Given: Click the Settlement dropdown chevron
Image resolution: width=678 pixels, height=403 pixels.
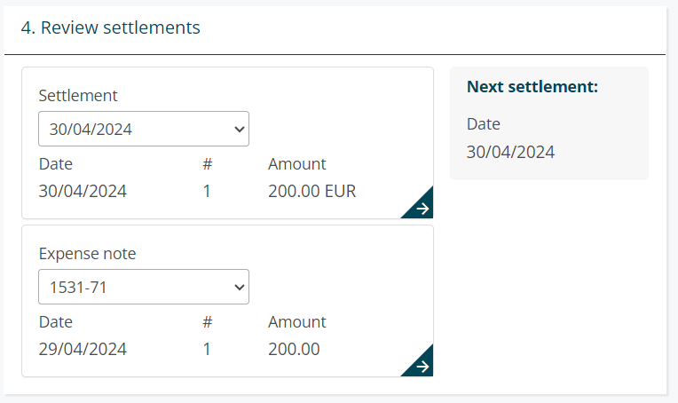Looking at the screenshot, I should coord(238,129).
